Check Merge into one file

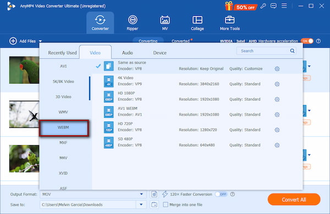point(166,205)
